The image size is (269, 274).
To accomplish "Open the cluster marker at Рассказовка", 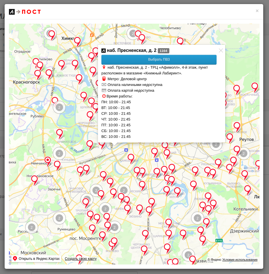I will click(32, 227).
